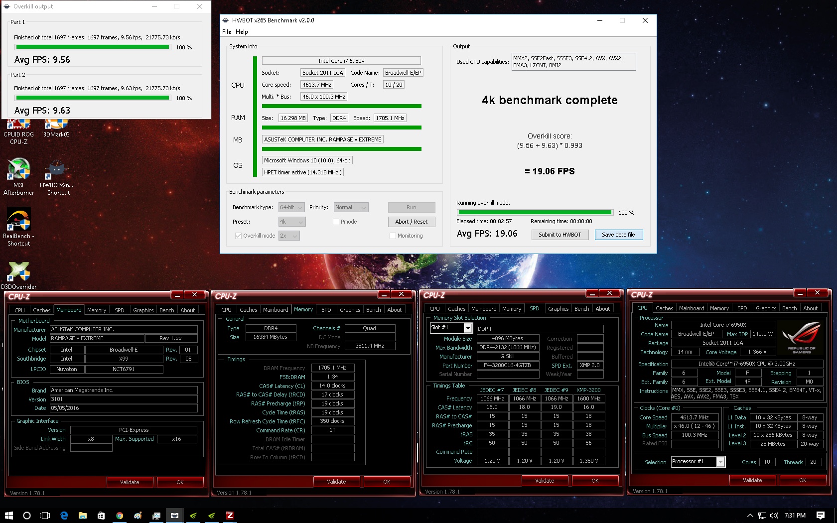Click the DRAM Frequency value 1705.1 MHz
Viewport: 837px width, 523px height.
333,368
